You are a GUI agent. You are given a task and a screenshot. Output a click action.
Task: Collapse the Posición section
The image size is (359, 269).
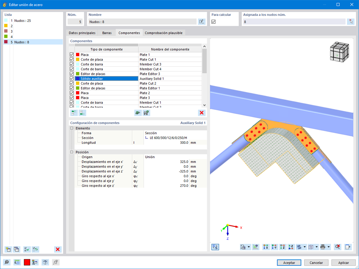click(72, 152)
